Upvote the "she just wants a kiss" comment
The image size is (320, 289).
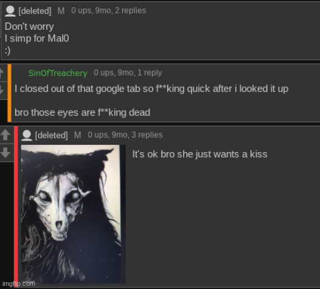tap(5, 135)
